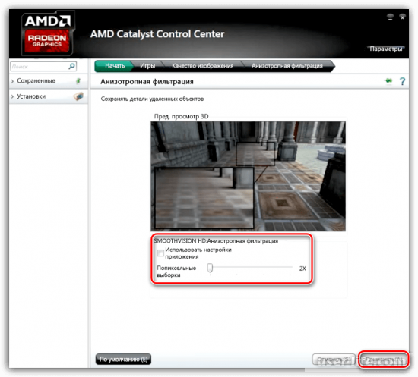418x377 pixels.
Task: Click the Установки sidebar item
Action: point(48,96)
